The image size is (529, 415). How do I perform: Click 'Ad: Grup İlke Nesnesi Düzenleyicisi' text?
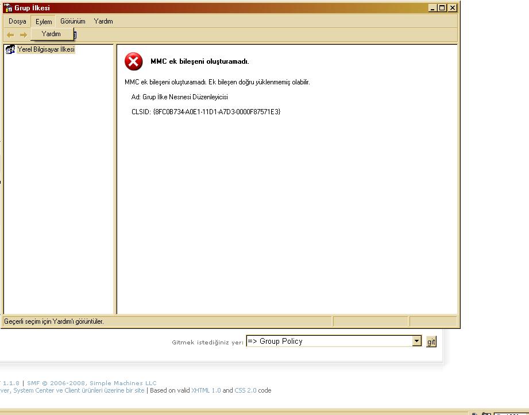(x=179, y=97)
